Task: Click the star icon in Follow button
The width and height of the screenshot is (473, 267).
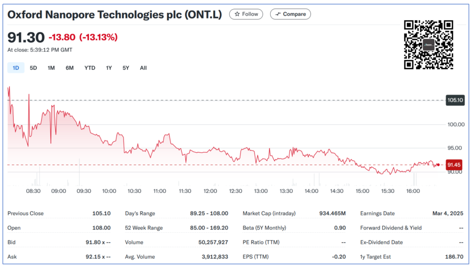Action: click(x=237, y=14)
